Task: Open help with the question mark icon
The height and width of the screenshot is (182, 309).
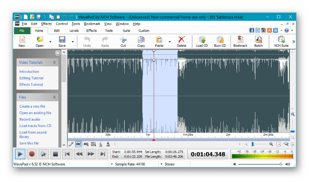Action: click(x=287, y=30)
